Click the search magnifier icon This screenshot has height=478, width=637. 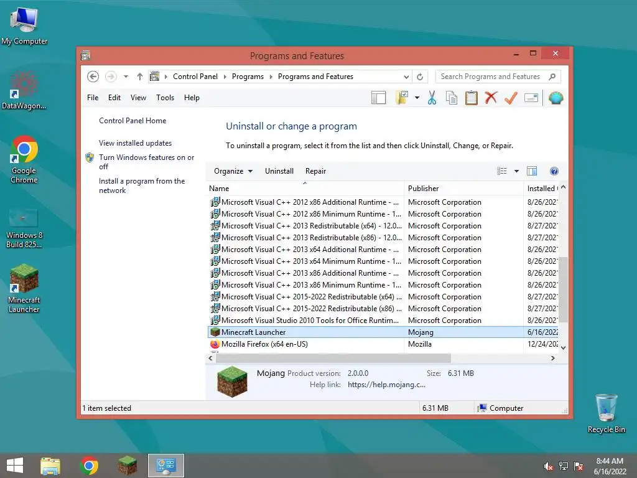pyautogui.click(x=552, y=77)
